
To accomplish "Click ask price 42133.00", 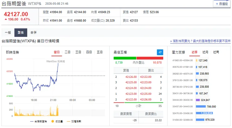I will pyautogui.click(x=146, y=82).
